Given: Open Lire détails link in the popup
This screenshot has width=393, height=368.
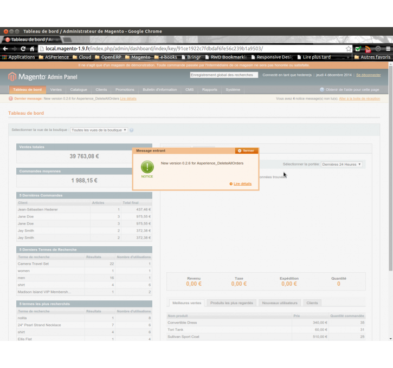Looking at the screenshot, I should (x=242, y=183).
